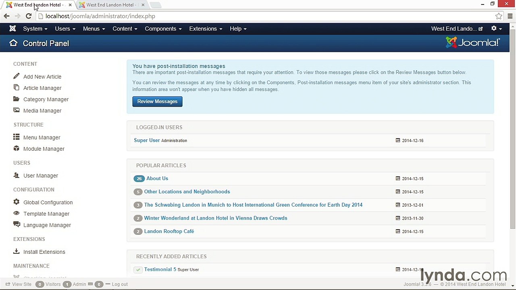This screenshot has width=516, height=290.
Task: Click the Install Extensions download icon
Action: point(16,251)
